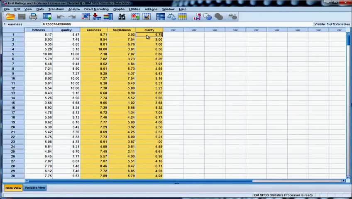Open the View menu

pyautogui.click(x=28, y=9)
